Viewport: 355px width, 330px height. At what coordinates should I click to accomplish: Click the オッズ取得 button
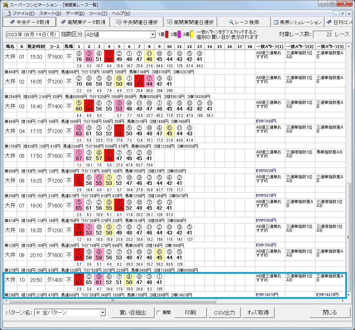click(x=258, y=313)
